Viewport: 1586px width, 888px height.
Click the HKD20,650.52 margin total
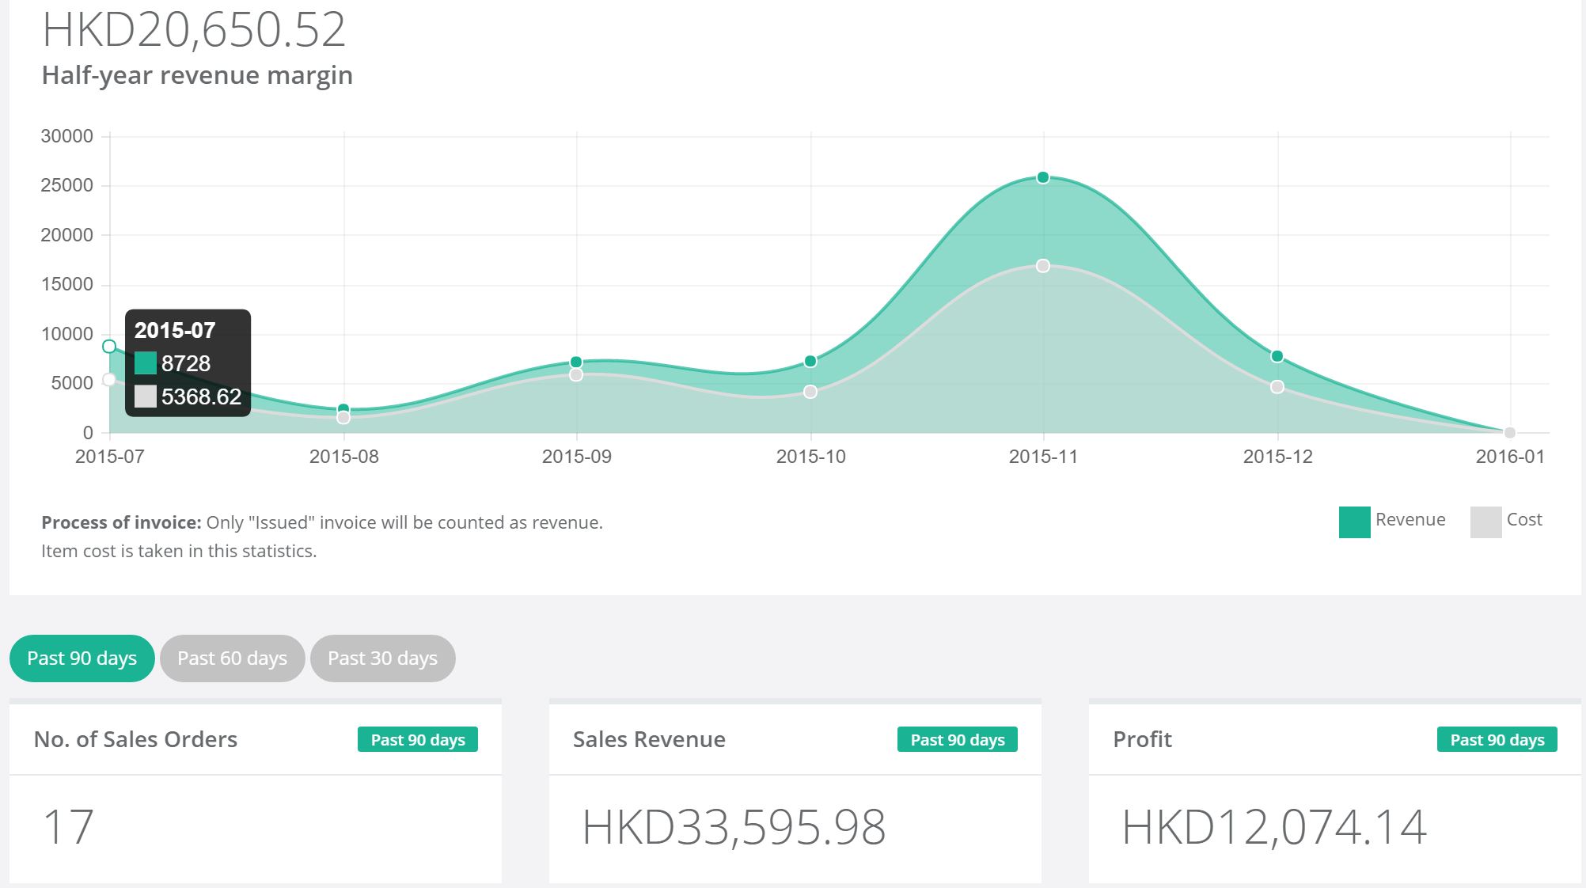click(x=194, y=30)
